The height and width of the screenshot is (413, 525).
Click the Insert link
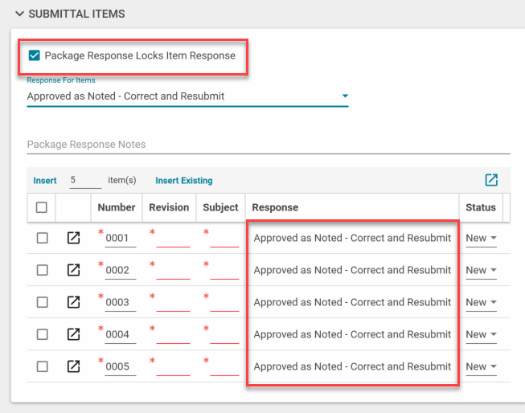[x=45, y=181]
